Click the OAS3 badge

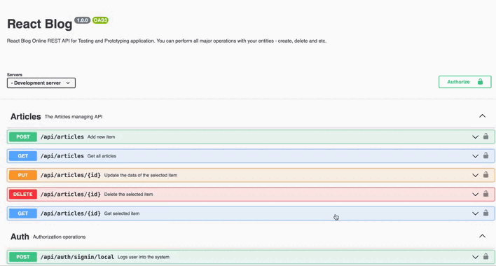click(x=100, y=20)
